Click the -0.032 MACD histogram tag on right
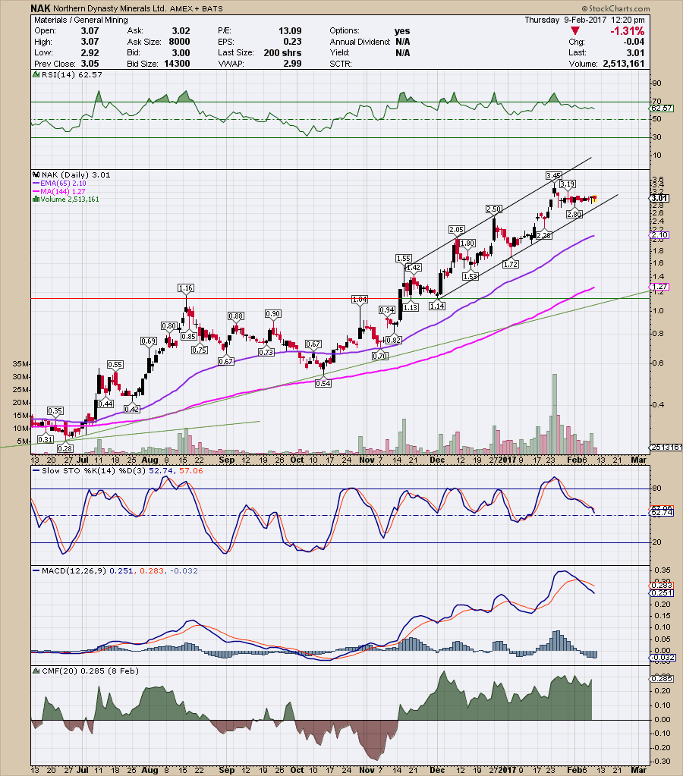The height and width of the screenshot is (776, 683). (661, 658)
